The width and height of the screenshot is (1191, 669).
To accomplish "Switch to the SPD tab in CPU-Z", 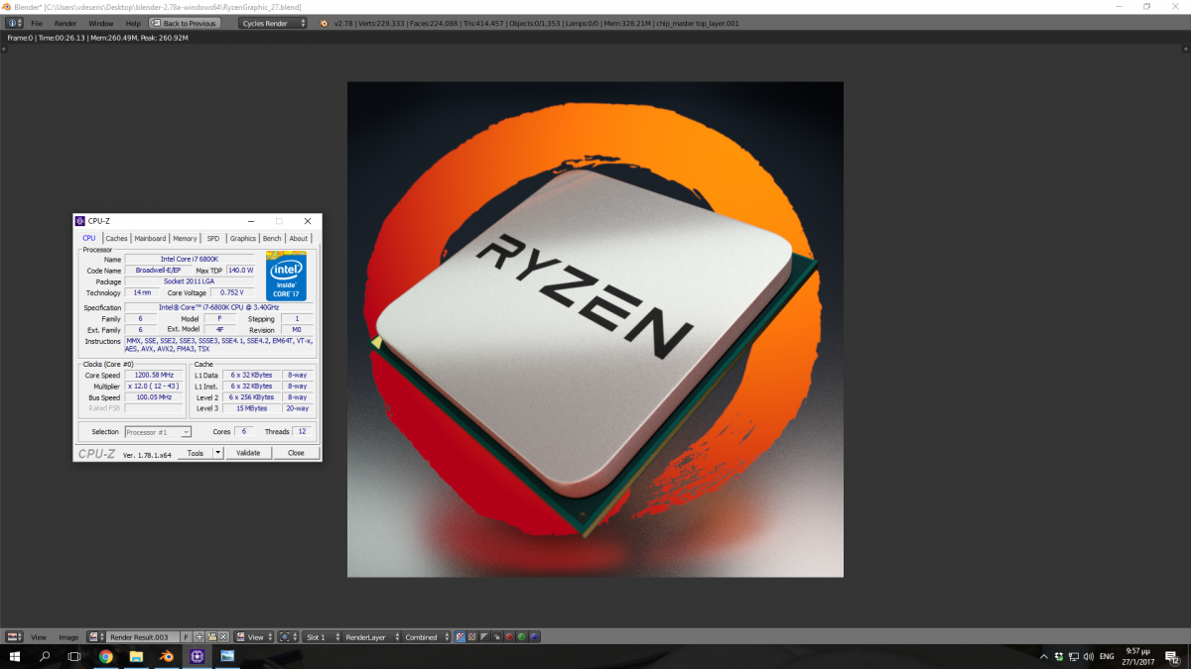I will 213,238.
